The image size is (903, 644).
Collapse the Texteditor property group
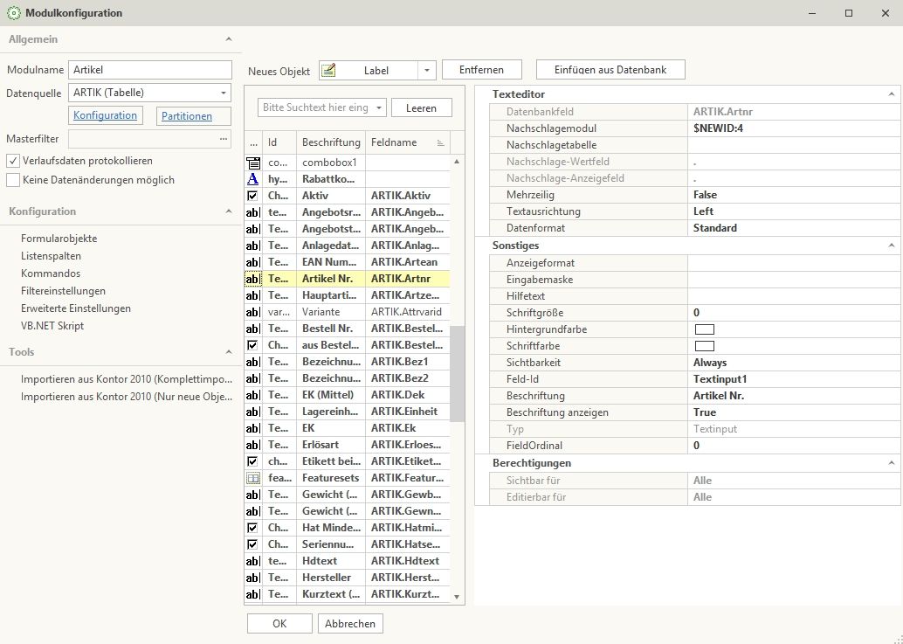pyautogui.click(x=892, y=94)
